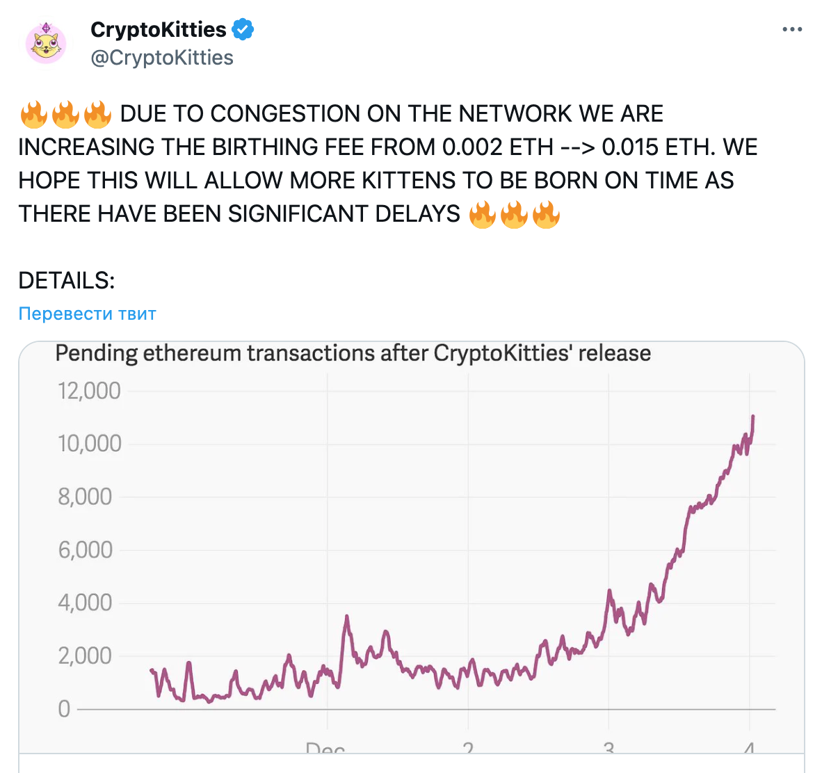Image resolution: width=822 pixels, height=773 pixels.
Task: Open the three-dot more options menu
Action: click(792, 29)
